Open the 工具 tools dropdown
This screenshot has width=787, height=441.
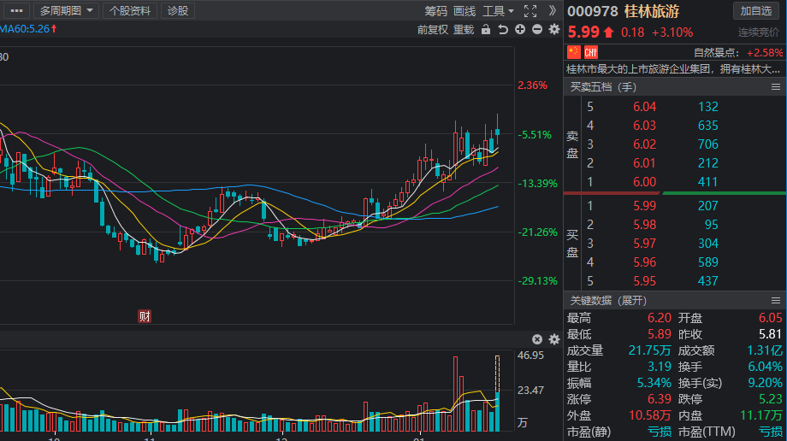pyautogui.click(x=498, y=11)
